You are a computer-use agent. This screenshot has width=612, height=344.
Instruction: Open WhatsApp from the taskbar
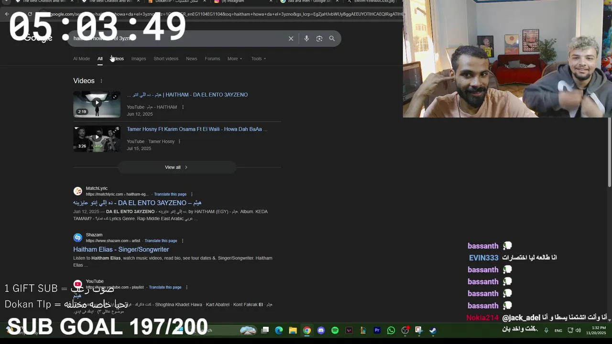[x=391, y=330]
